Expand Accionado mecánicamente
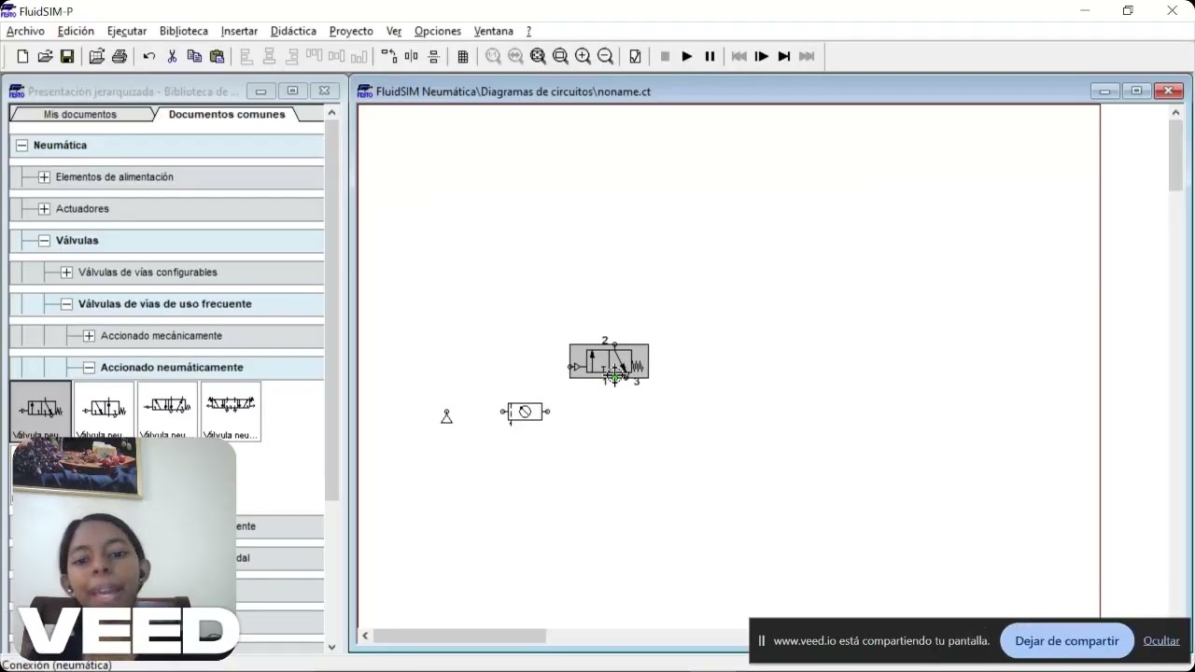1195x672 pixels. 89,336
